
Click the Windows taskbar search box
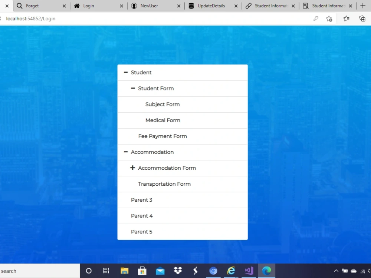(x=40, y=271)
